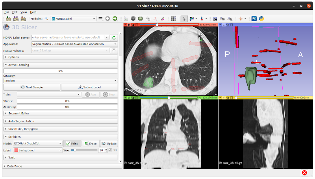Screen dimensions: 315x179
Task: Click the restore scene view icon
Action: pos(230,19)
